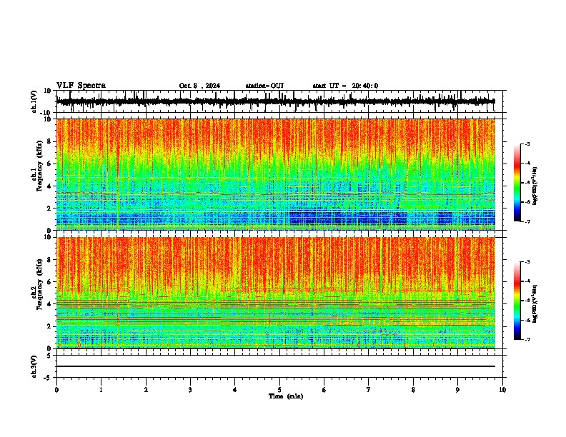Click the time-axis tick label "9"
The width and height of the screenshot is (566, 437).
(457, 390)
